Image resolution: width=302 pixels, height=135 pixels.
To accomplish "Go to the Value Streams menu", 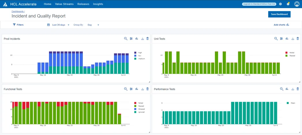I will pyautogui.click(x=64, y=4).
